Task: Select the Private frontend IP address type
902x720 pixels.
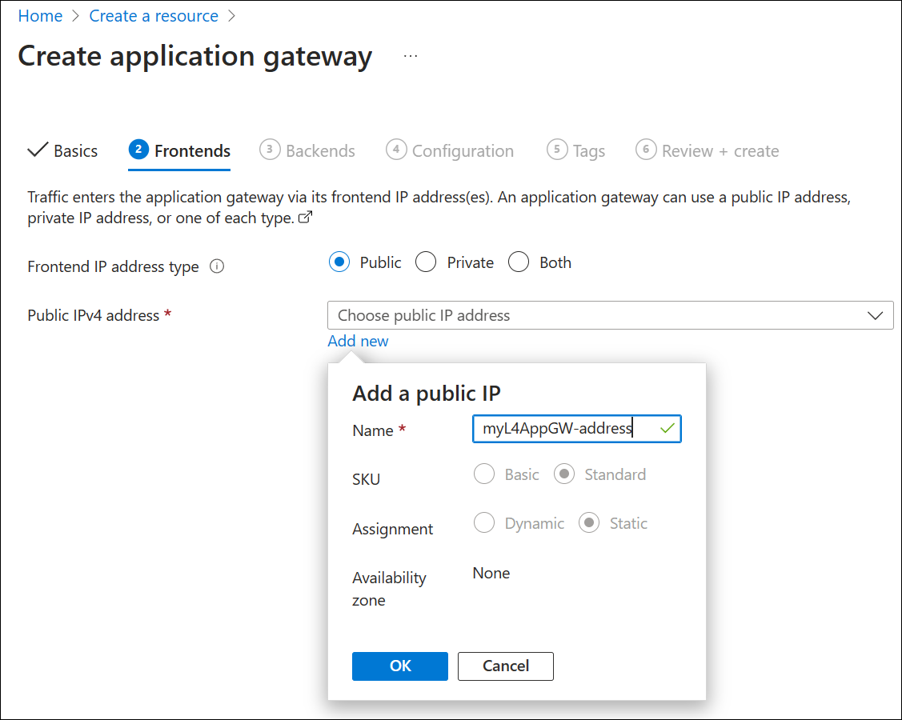Action: 425,262
